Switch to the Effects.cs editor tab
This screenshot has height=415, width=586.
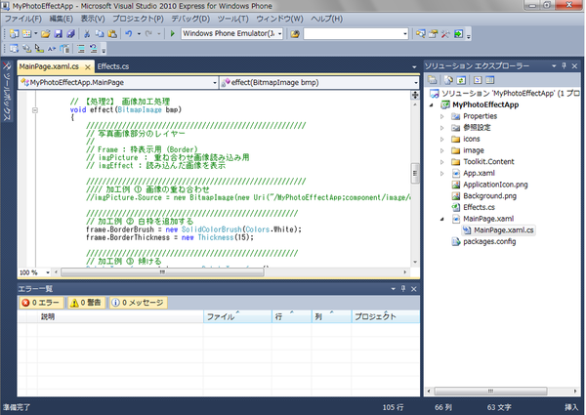point(112,65)
